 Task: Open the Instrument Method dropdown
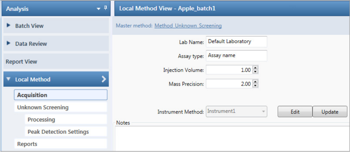pos(263,112)
